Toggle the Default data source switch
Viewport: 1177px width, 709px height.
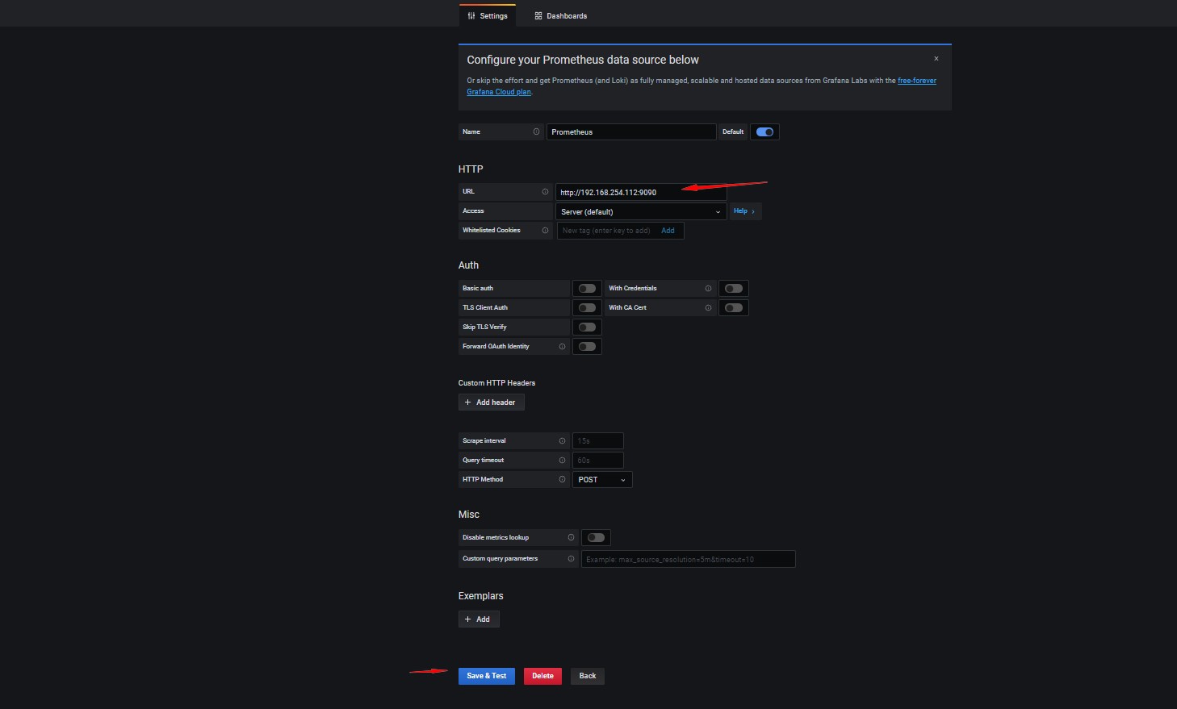[764, 132]
